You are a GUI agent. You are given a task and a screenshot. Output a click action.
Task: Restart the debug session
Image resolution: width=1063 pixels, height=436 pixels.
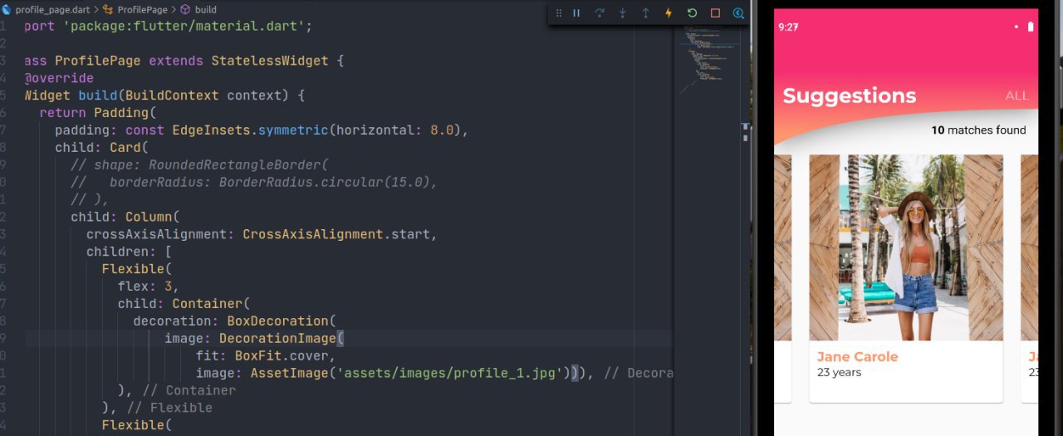[693, 13]
